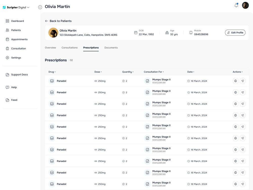Print the last visible Panadol prescription
253x190 pixels.
[236, 184]
